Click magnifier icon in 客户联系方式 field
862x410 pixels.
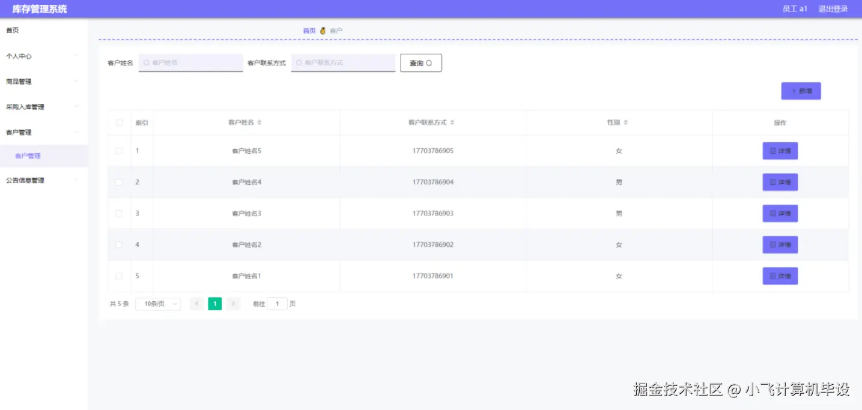click(299, 62)
